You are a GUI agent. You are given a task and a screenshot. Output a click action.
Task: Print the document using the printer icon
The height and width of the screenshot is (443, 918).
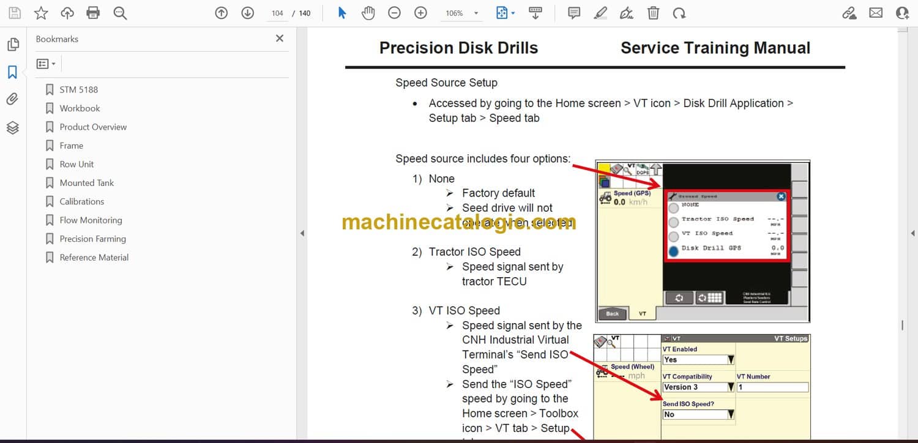(93, 13)
